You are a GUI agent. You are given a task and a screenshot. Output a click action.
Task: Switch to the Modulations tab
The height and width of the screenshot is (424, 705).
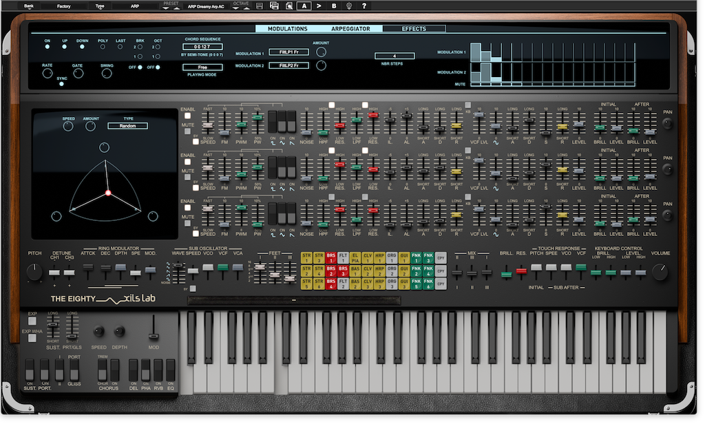coord(288,29)
